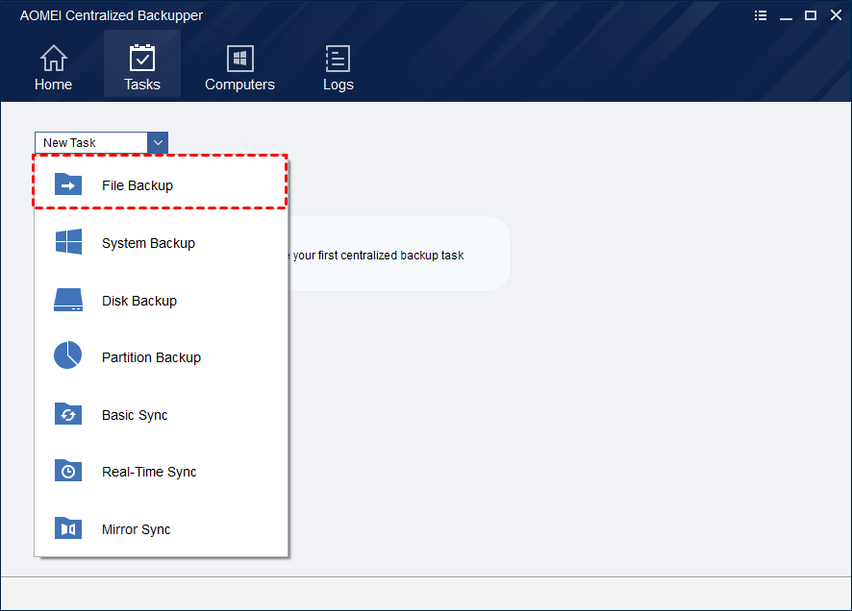
Task: Choose Disk Backup menu entry
Action: click(161, 300)
